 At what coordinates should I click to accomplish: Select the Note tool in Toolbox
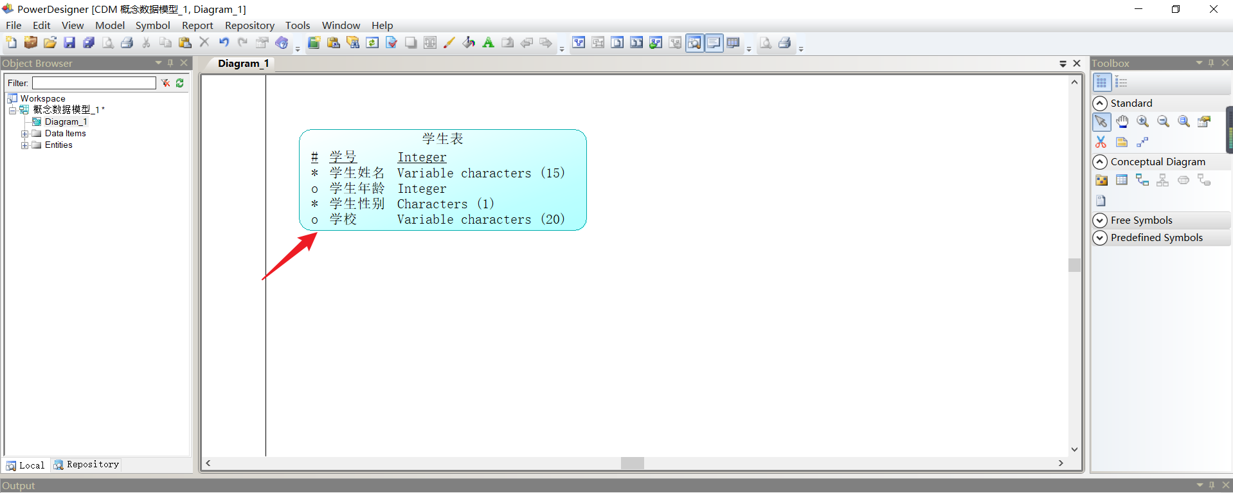[x=1122, y=142]
